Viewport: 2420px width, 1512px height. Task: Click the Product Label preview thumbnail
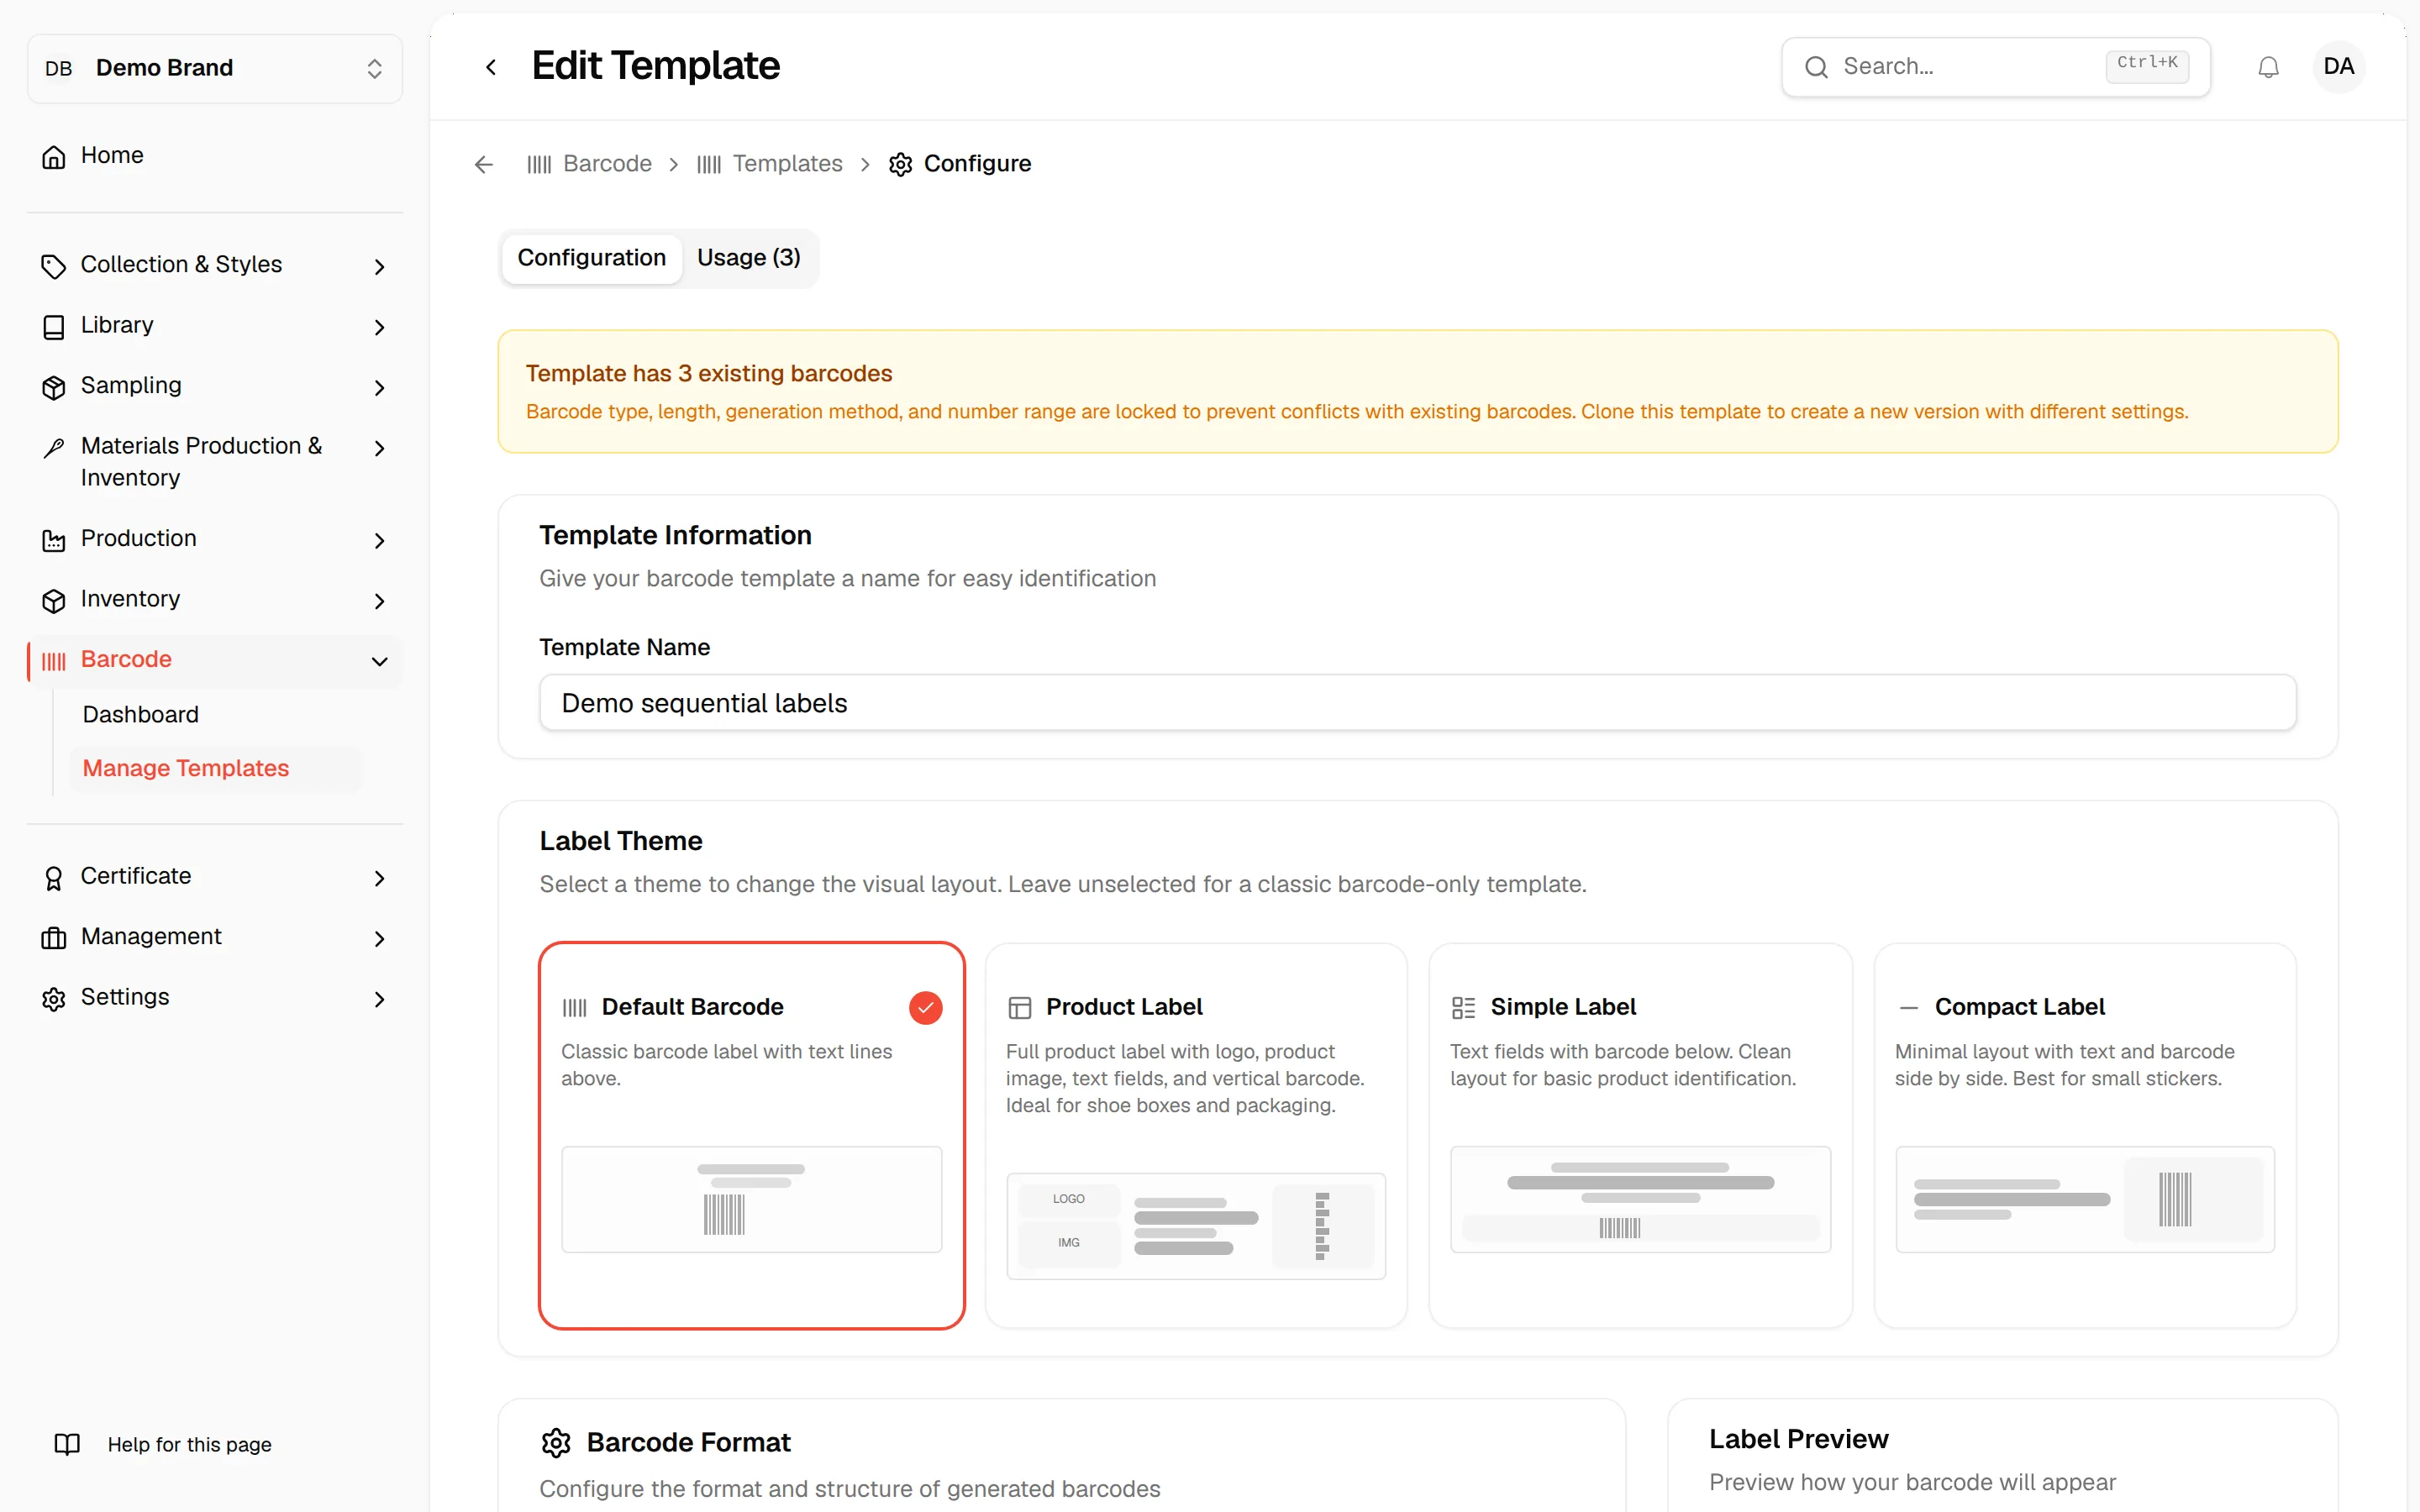pyautogui.click(x=1196, y=1226)
